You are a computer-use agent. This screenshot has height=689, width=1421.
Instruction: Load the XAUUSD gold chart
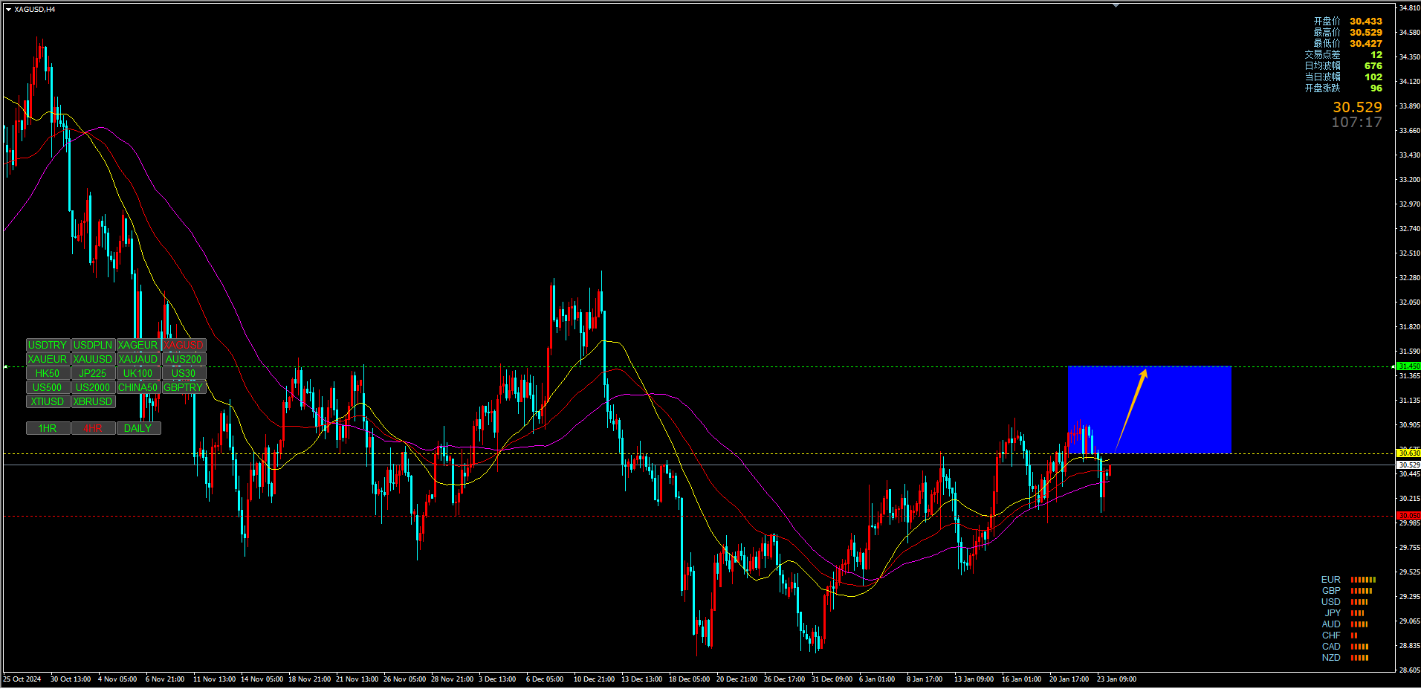pos(93,359)
